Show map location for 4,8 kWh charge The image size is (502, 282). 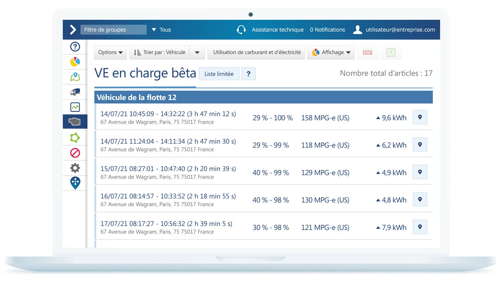click(x=420, y=200)
